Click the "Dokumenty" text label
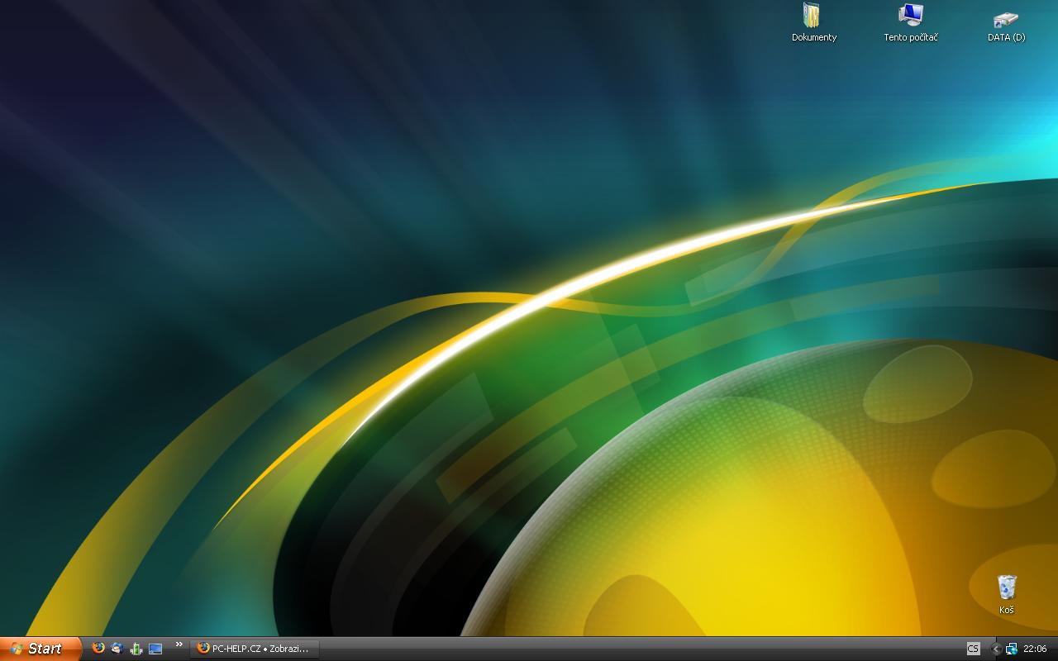 click(x=814, y=37)
